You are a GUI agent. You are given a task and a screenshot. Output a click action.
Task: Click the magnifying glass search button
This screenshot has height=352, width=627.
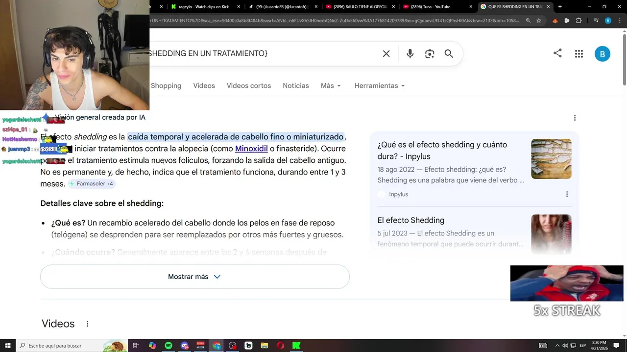point(449,54)
